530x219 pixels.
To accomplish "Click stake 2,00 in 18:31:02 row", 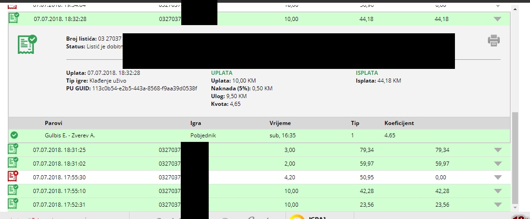I will 290,164.
